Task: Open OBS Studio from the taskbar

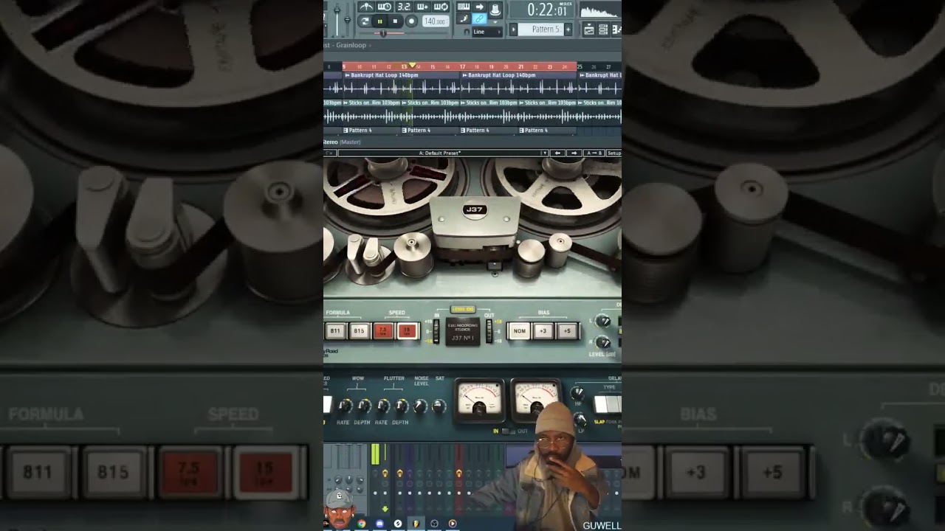Action: (434, 524)
